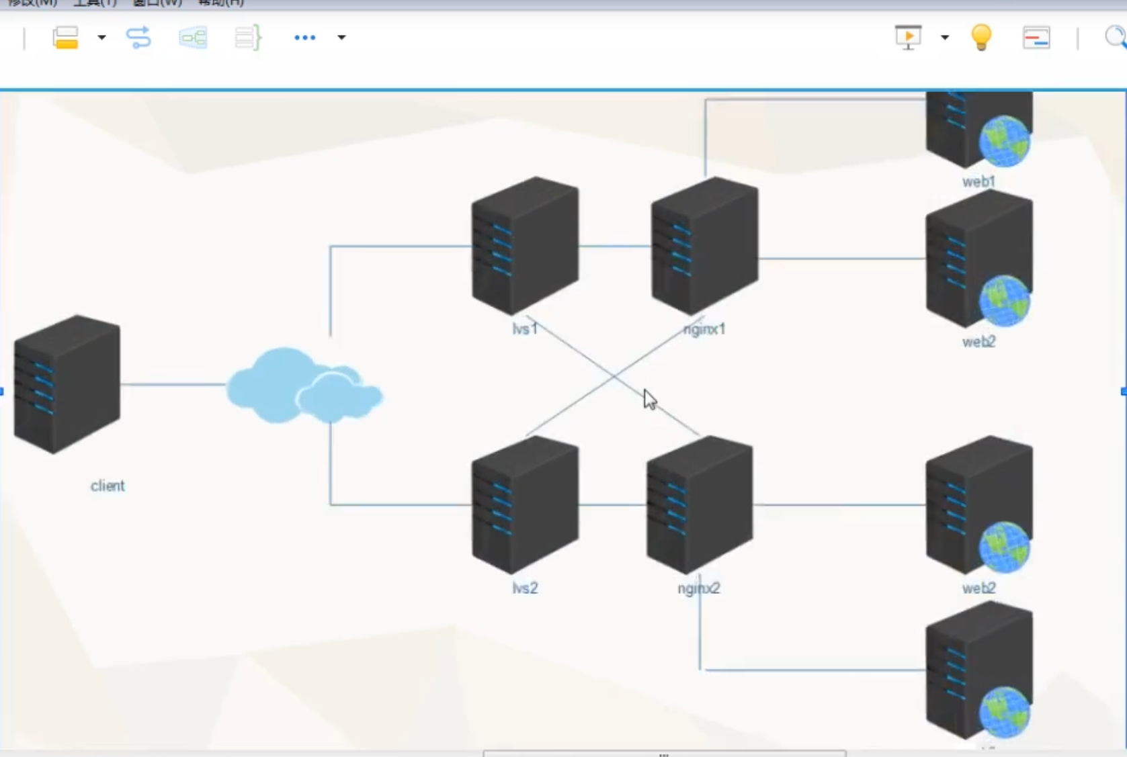
Task: Open the three-dots more options icon
Action: click(304, 38)
